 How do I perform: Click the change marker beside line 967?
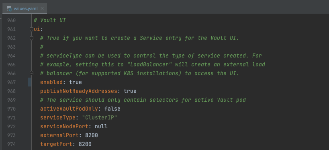(x=30, y=82)
